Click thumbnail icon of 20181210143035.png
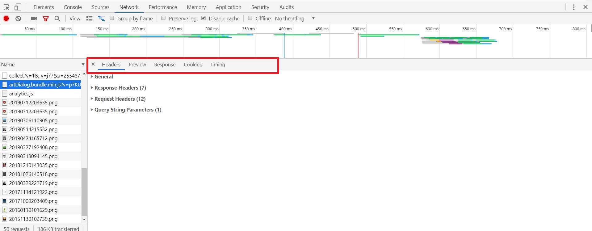This screenshot has width=592, height=231. 5,165
